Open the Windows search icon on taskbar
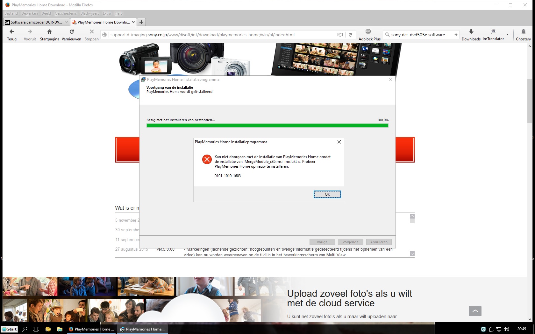 25,329
